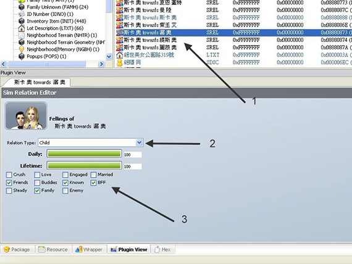Click the Inventory Item (INIT) cube icon
The width and height of the screenshot is (352, 264).
click(22, 21)
